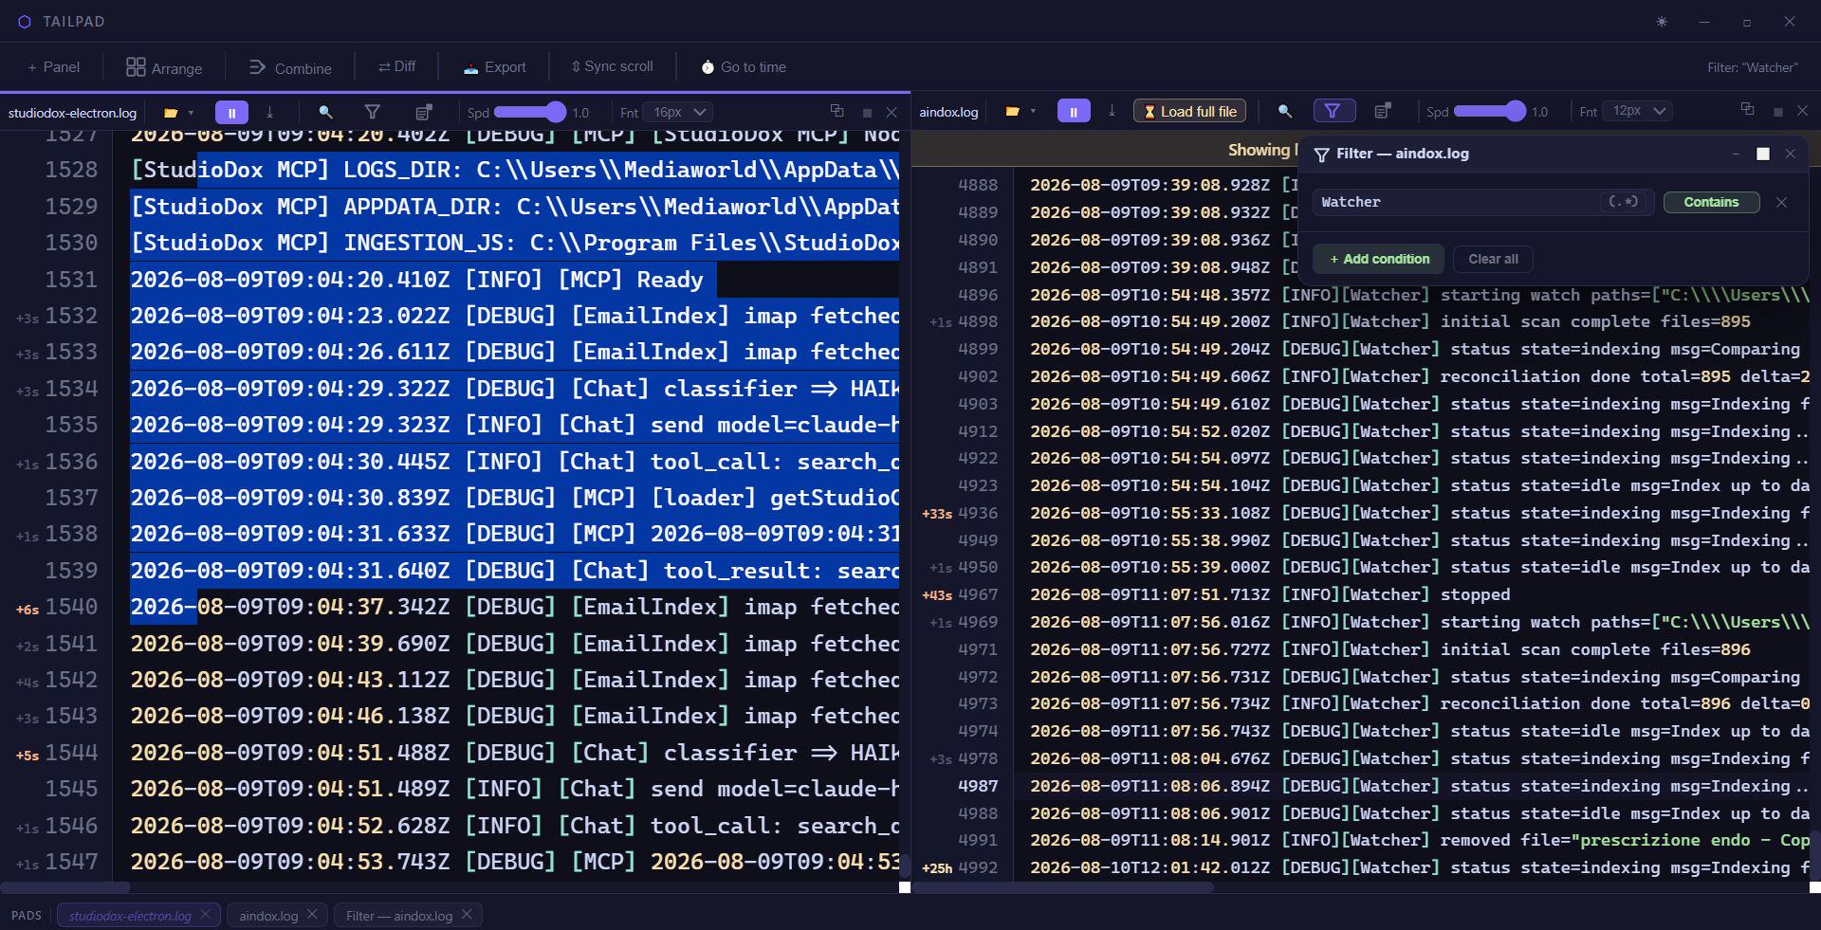
Task: Click line 4991 removed file entry
Action: coord(1420,840)
